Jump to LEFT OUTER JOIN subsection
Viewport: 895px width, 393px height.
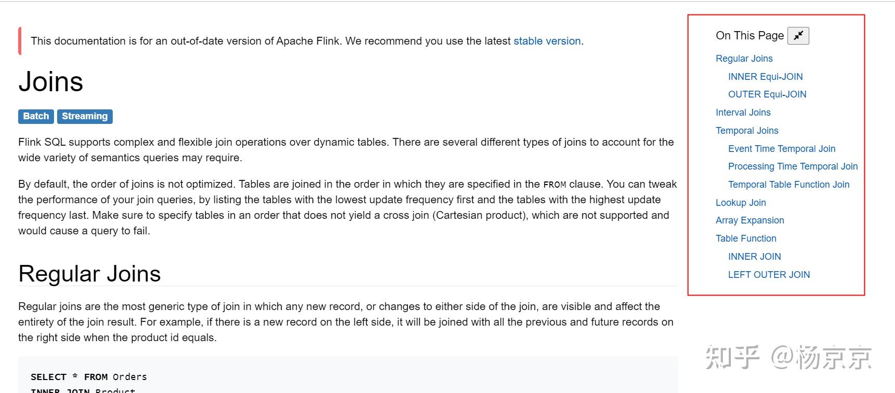(x=768, y=275)
